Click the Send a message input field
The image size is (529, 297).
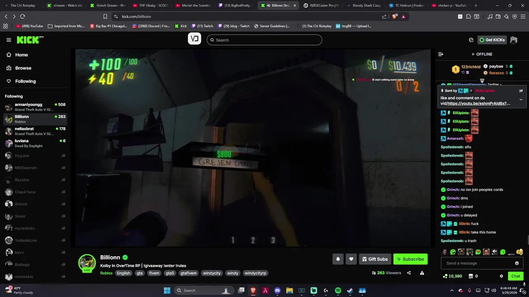click(x=482, y=263)
